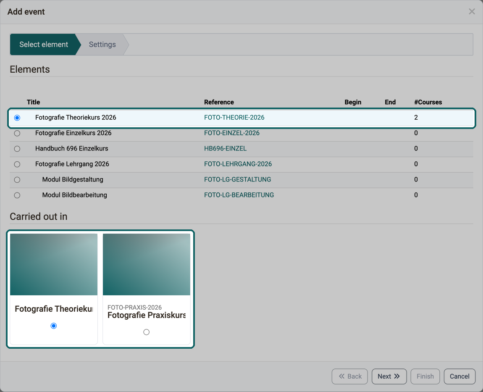Screen dimensions: 483x392
Task: Click the Fotografie Lehrgang 2026 title text
Action: click(x=72, y=164)
